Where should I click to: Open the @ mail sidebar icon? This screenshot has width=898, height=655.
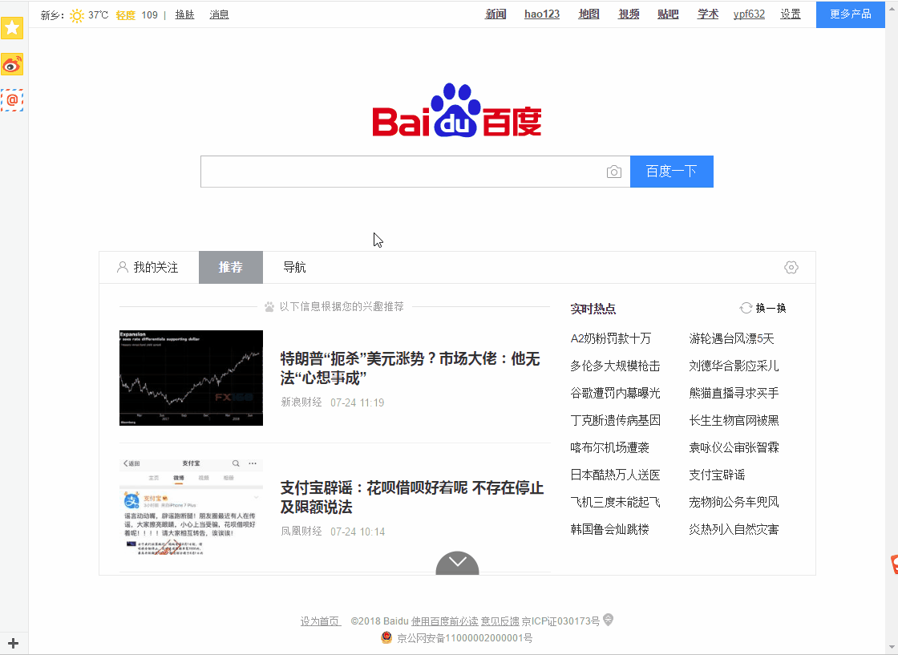(12, 100)
